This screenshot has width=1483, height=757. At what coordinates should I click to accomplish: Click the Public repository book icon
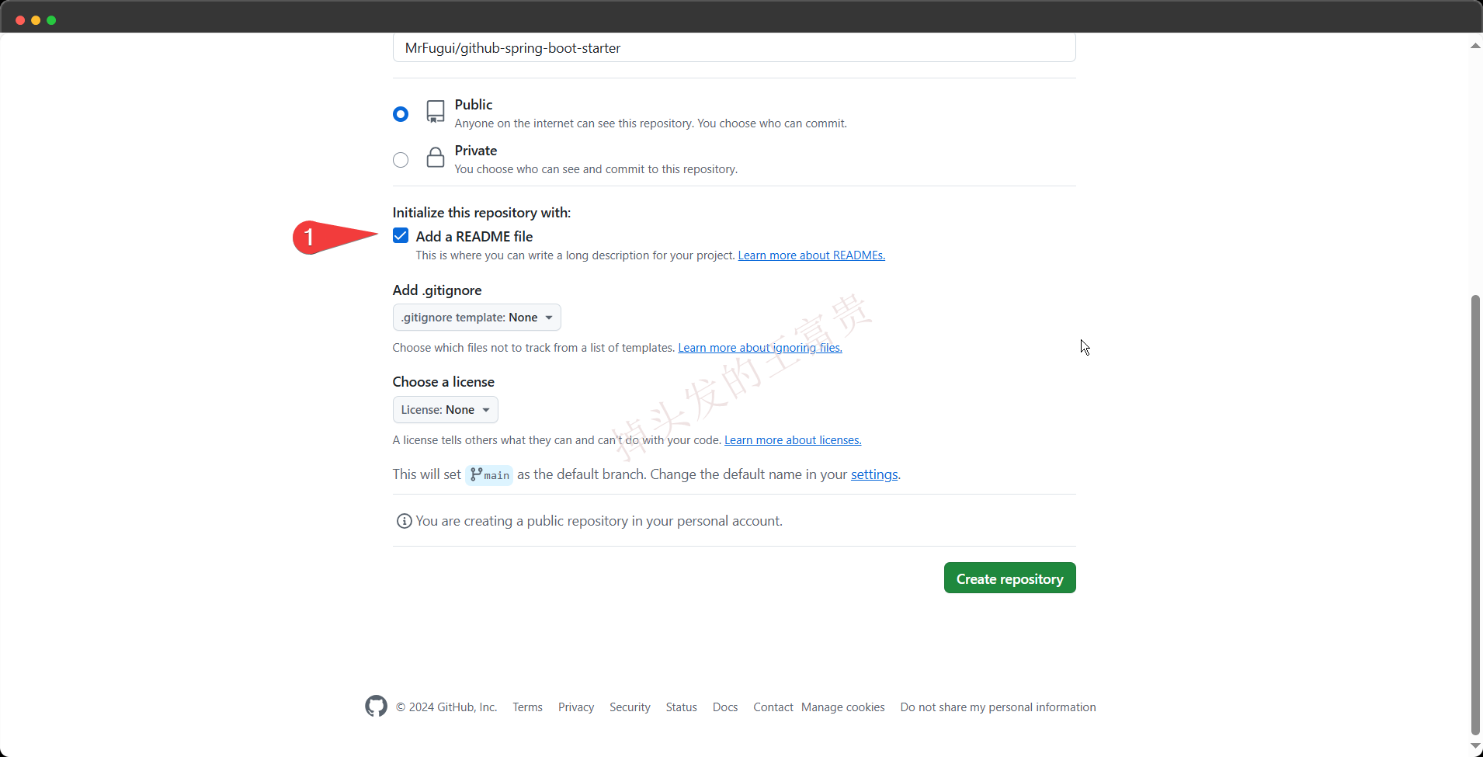pyautogui.click(x=436, y=111)
